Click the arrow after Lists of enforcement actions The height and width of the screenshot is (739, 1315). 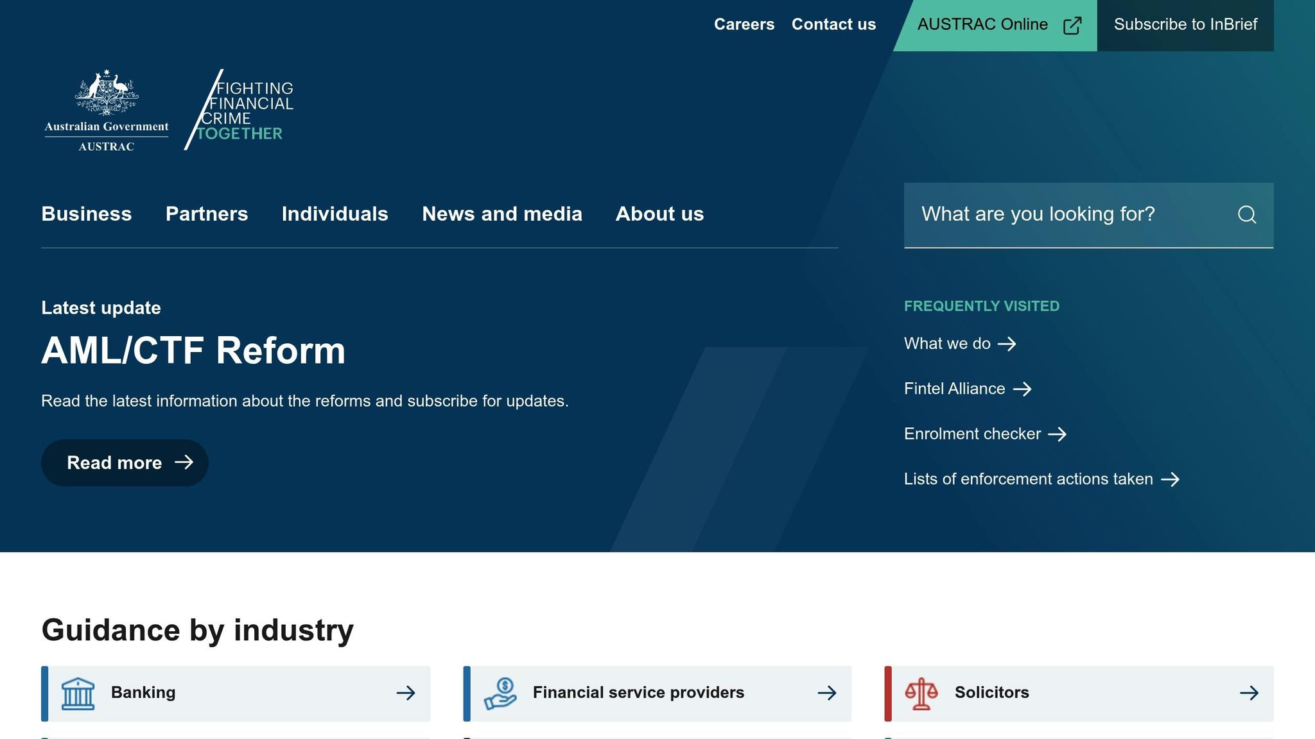click(1171, 479)
